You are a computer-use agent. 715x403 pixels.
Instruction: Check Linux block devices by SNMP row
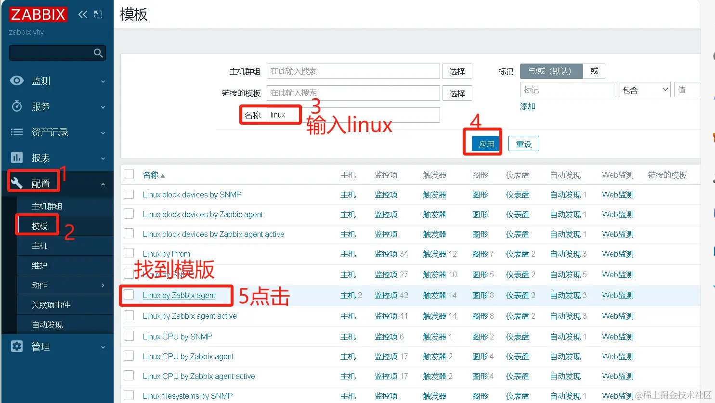tap(129, 194)
